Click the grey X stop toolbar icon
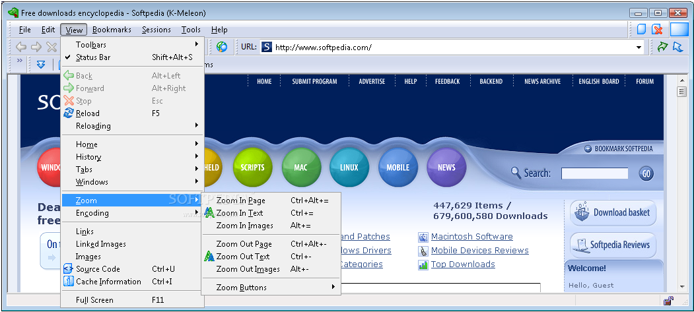This screenshot has height=312, width=694. click(52, 47)
